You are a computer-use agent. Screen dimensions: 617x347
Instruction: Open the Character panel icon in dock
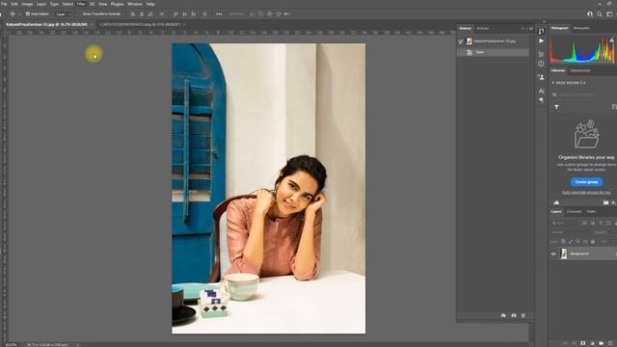(x=542, y=91)
